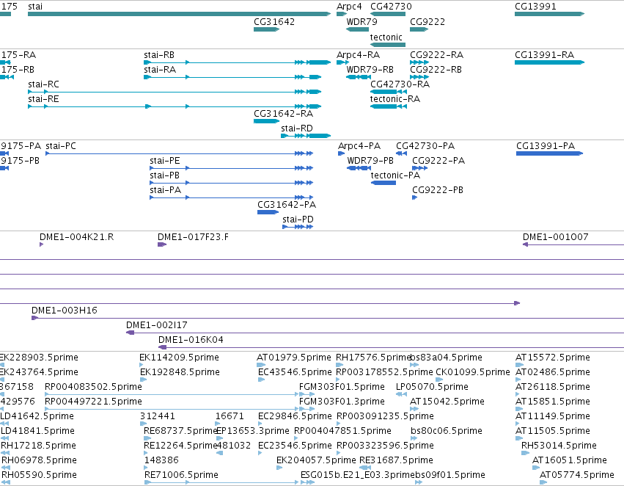Click BAC end DME1-004K21.R

[x=41, y=244]
